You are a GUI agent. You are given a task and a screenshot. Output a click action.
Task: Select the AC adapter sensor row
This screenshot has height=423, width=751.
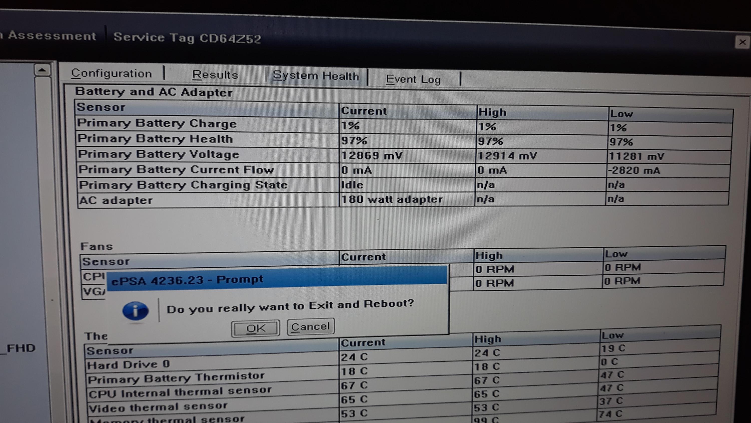point(116,200)
